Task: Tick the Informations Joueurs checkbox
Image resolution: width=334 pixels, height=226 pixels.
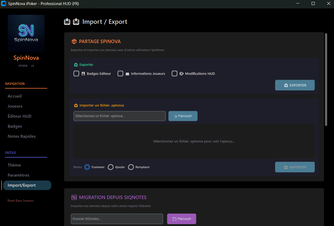Action: [120, 73]
